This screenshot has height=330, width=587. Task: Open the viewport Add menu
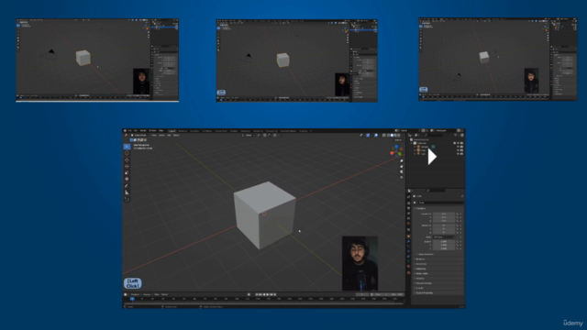pos(169,135)
